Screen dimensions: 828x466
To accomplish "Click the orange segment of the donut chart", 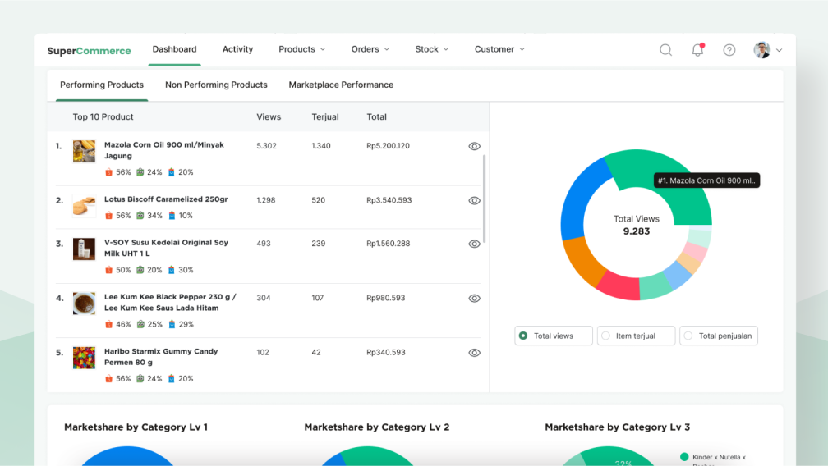I will coord(583,262).
